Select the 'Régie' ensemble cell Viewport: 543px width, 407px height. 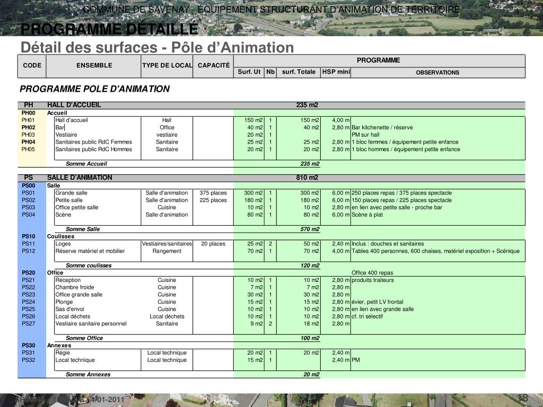point(63,352)
